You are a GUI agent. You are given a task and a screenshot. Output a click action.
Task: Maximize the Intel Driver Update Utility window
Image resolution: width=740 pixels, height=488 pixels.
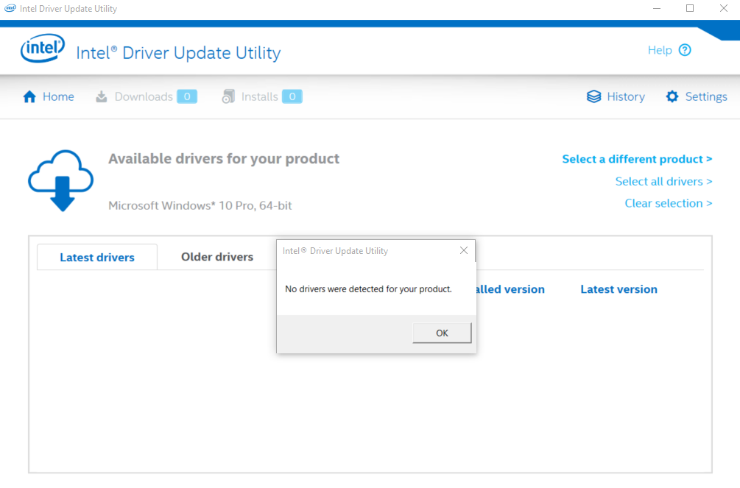pyautogui.click(x=690, y=9)
